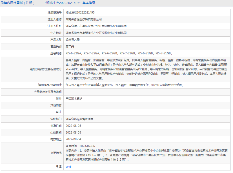Click the 管理类别 label
The width and height of the screenshot is (233, 173).
56,46
